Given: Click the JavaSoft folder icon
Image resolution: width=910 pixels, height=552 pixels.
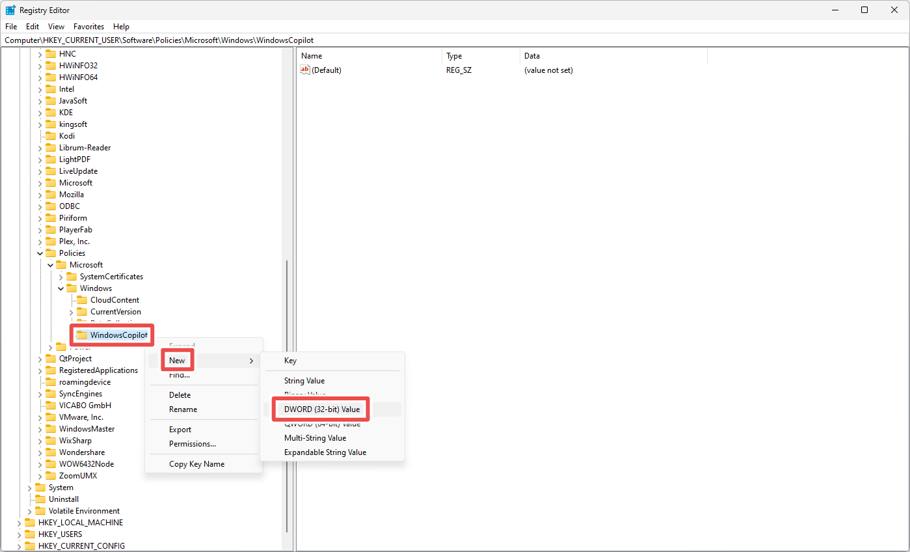Looking at the screenshot, I should coord(51,101).
